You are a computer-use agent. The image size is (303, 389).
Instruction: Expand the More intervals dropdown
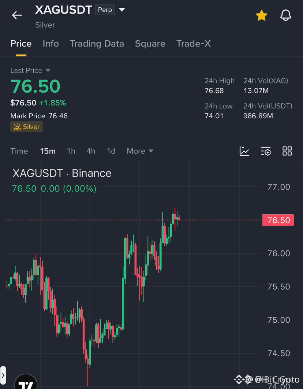pos(140,151)
